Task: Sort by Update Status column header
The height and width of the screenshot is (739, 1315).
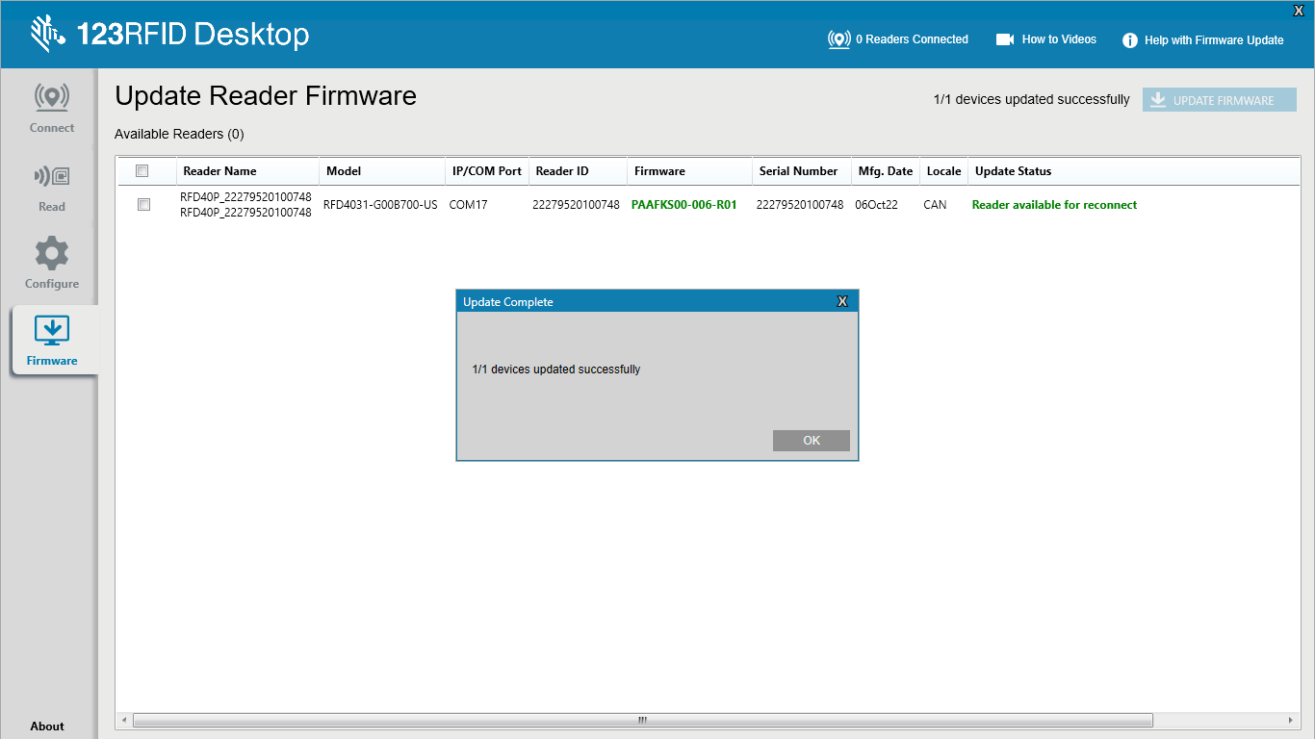Action: 1013,171
